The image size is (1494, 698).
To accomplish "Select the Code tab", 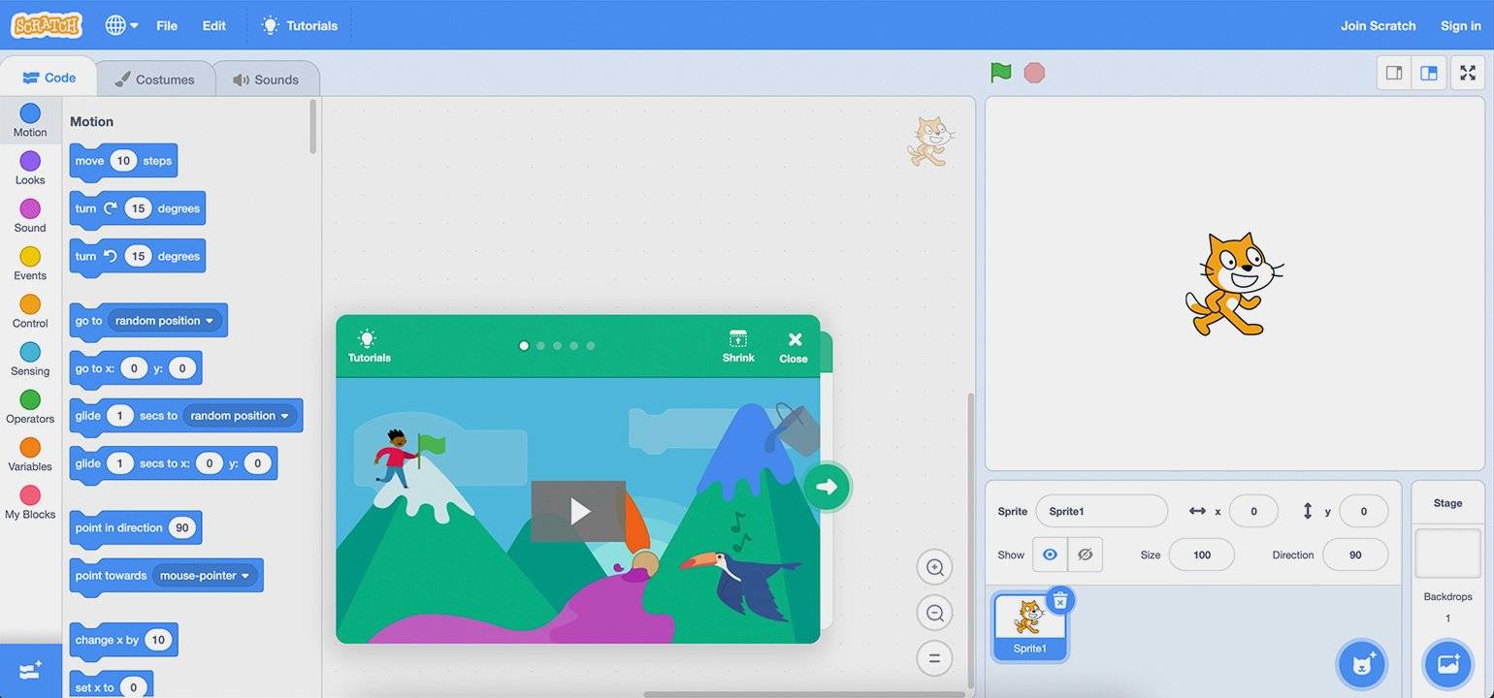I will (49, 78).
